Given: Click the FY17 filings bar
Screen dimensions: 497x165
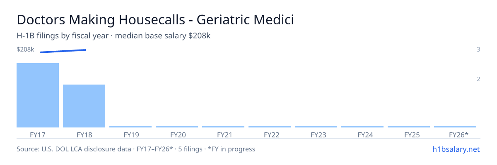Looking at the screenshot, I should [x=38, y=95].
